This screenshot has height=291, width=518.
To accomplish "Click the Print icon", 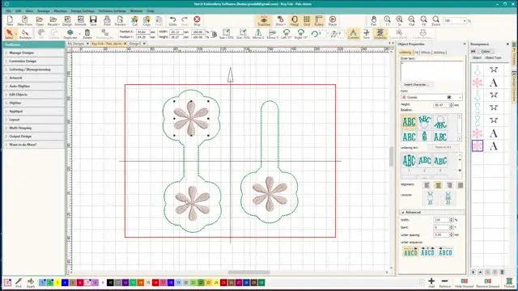I will pos(107,20).
